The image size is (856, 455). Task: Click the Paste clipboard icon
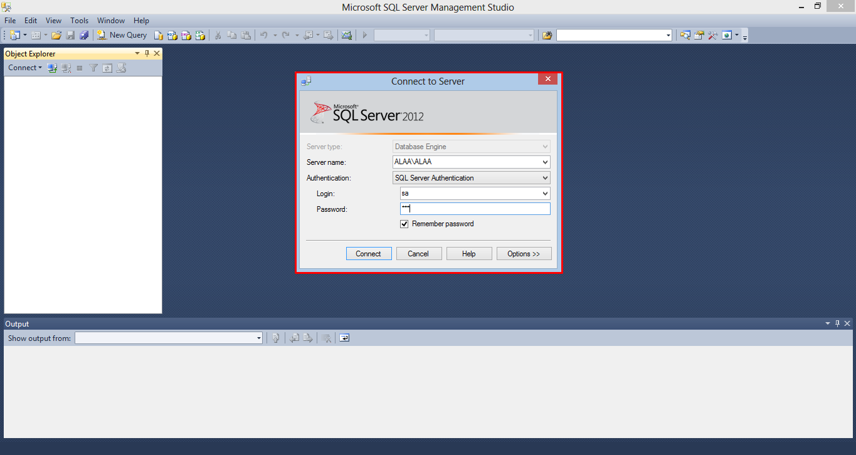pos(246,35)
